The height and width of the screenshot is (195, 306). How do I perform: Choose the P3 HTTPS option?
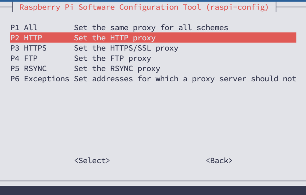[x=28, y=48]
